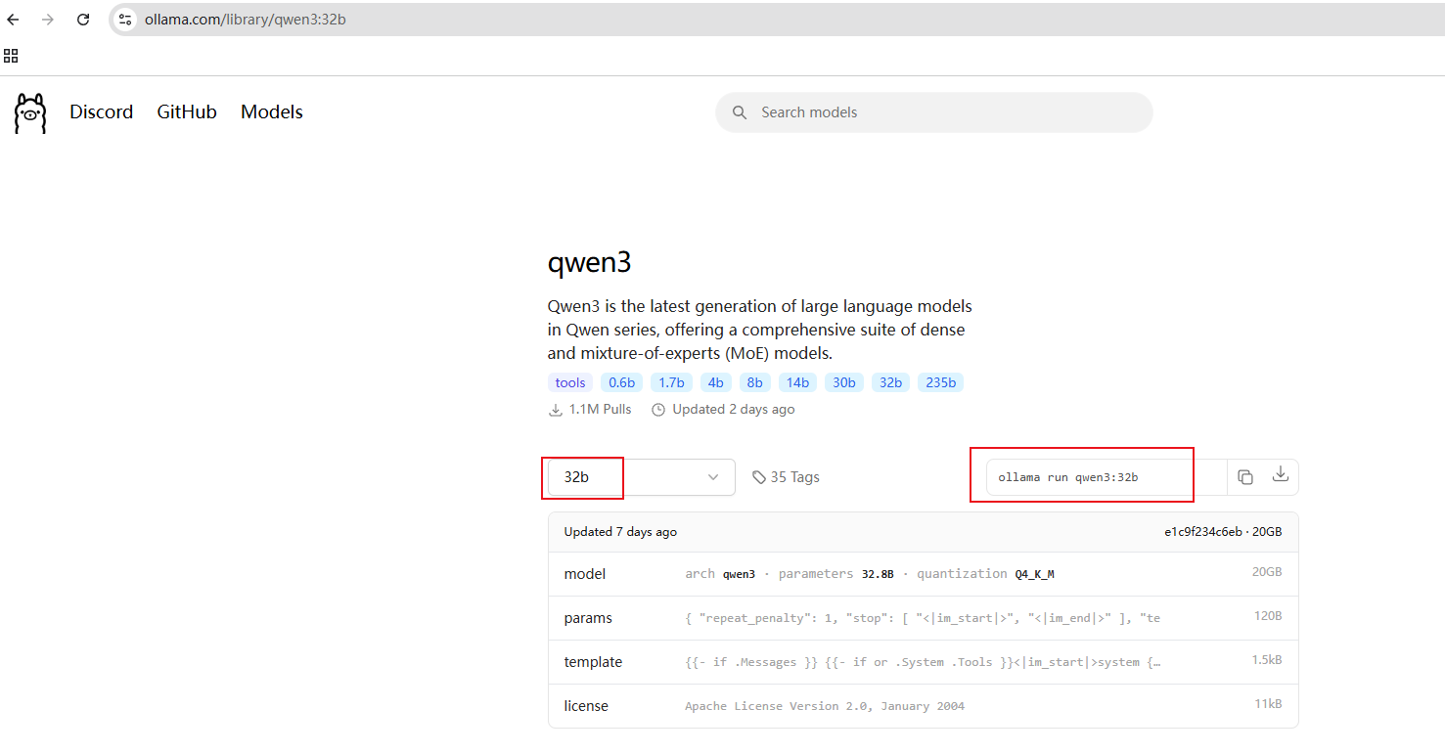
Task: Open the license file row
Action: tap(923, 706)
